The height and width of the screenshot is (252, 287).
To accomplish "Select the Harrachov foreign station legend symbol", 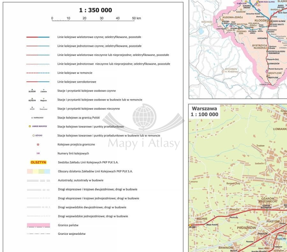I will coord(32,118).
